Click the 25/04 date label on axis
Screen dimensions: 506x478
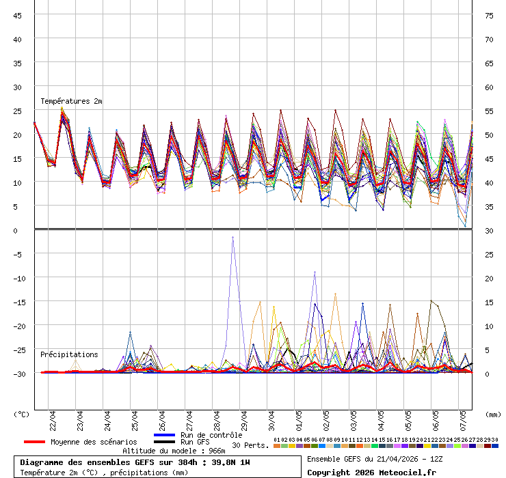[135, 419]
